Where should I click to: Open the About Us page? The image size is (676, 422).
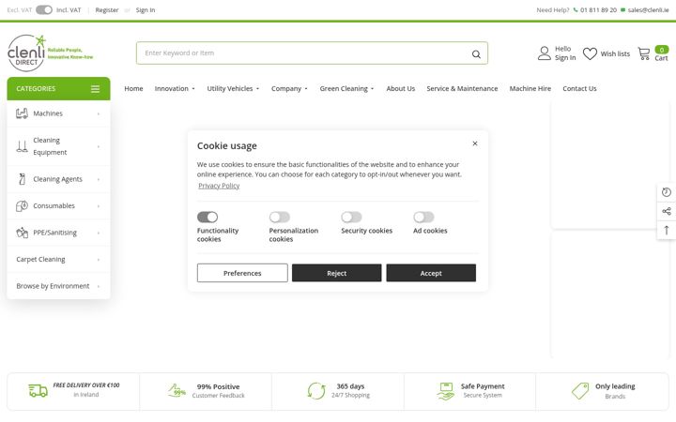401,89
